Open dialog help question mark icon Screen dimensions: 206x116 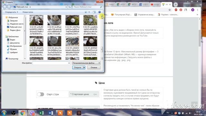(99, 12)
